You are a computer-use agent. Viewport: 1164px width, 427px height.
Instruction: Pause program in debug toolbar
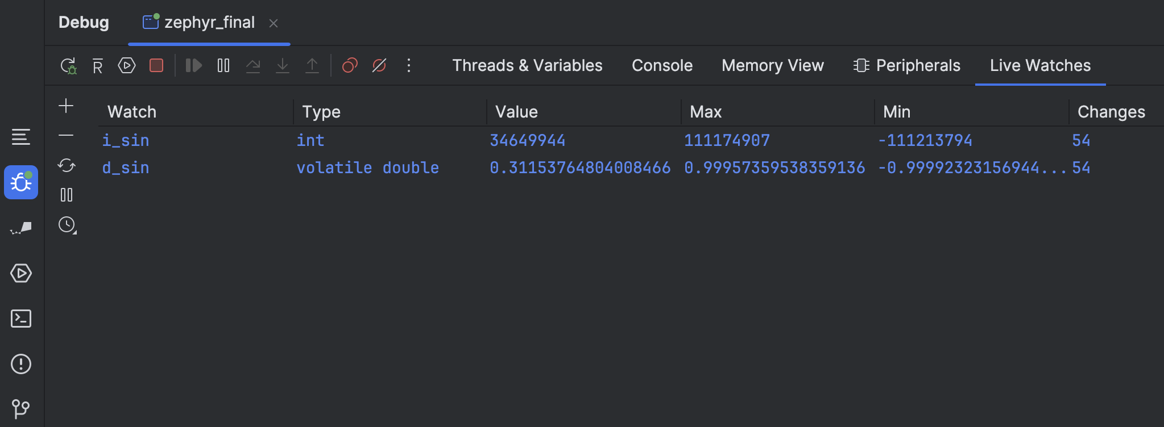pos(223,66)
